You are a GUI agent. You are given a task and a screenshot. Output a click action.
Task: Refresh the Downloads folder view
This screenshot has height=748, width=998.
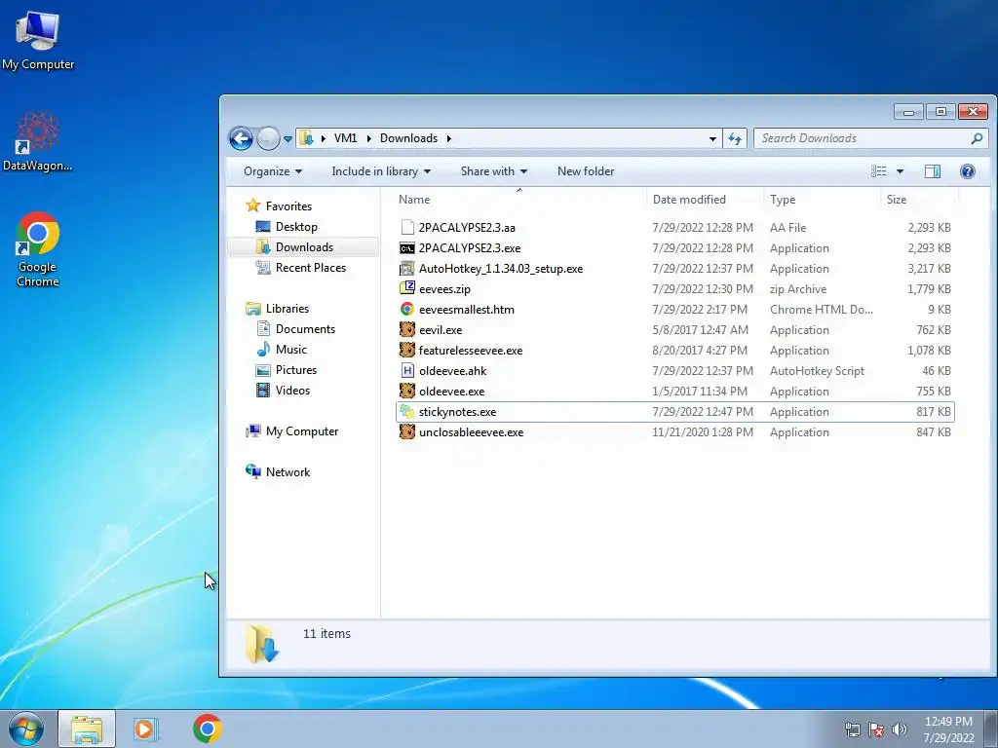735,138
